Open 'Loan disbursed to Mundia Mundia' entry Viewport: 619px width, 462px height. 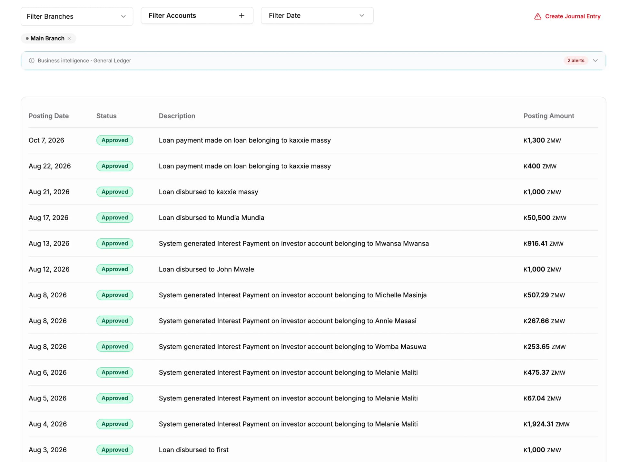pyautogui.click(x=211, y=217)
